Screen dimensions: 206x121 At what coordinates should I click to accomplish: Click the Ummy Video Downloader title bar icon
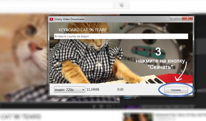(x=51, y=19)
